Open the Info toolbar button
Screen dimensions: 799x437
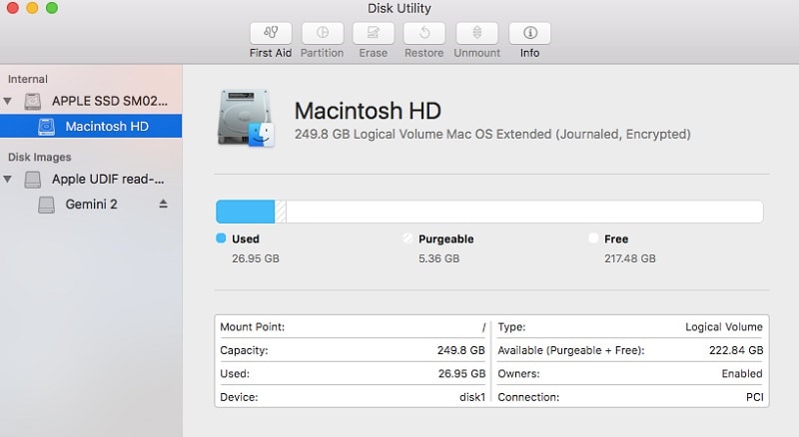529,33
